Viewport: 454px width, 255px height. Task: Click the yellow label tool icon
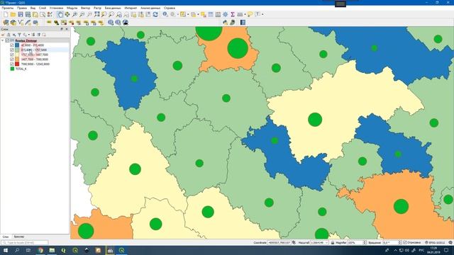pos(49,22)
